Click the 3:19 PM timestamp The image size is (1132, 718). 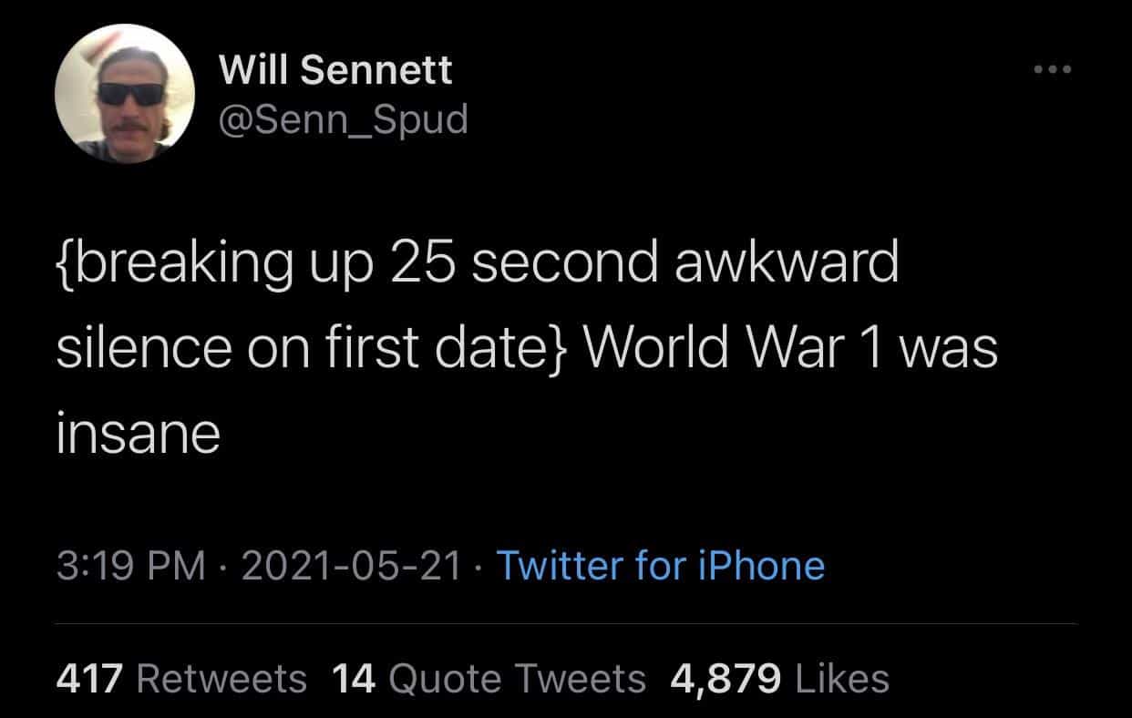[129, 566]
